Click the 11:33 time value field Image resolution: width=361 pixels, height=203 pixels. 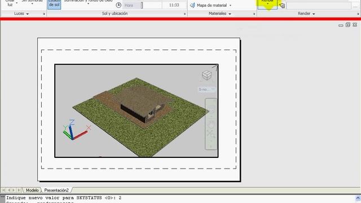coord(174,5)
